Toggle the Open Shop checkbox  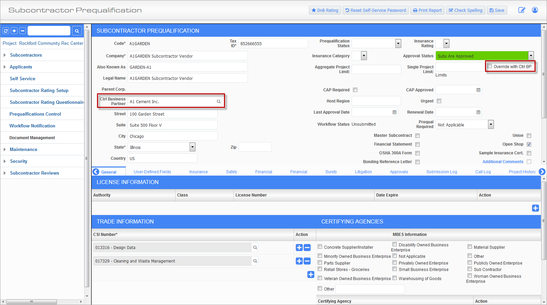[x=529, y=144]
